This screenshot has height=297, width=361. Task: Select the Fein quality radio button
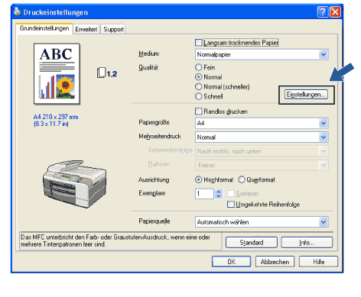[x=198, y=67]
